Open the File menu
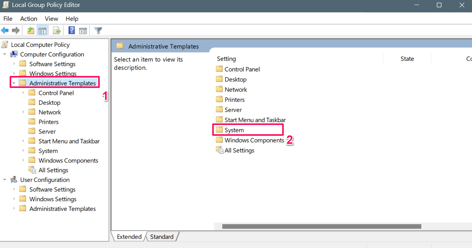This screenshot has width=472, height=248. pos(8,19)
